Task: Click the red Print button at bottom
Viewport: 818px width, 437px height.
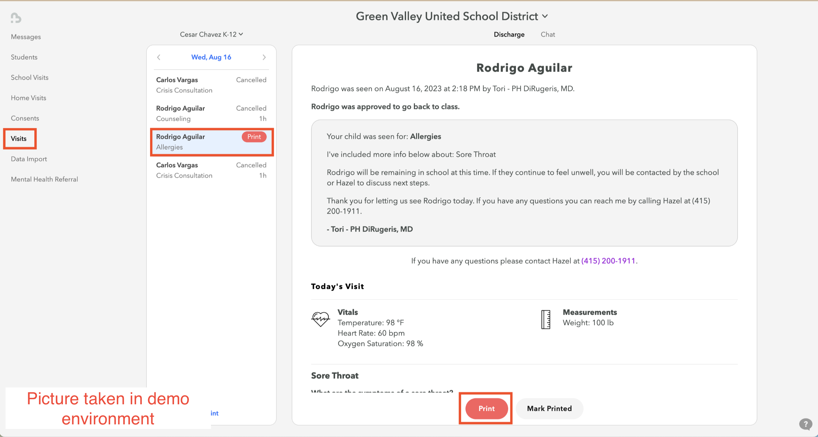Action: pyautogui.click(x=486, y=409)
